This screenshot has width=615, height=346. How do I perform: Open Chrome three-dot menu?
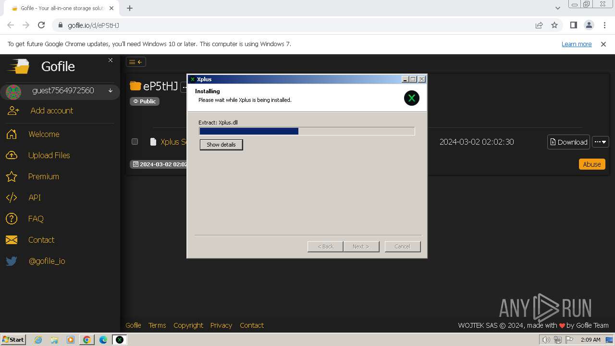coord(604,25)
